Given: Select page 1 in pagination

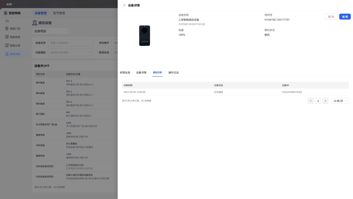Looking at the screenshot, I should (318, 101).
